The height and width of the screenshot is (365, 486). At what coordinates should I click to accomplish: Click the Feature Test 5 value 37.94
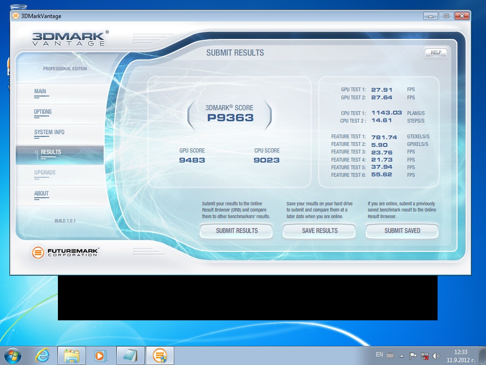coord(382,167)
